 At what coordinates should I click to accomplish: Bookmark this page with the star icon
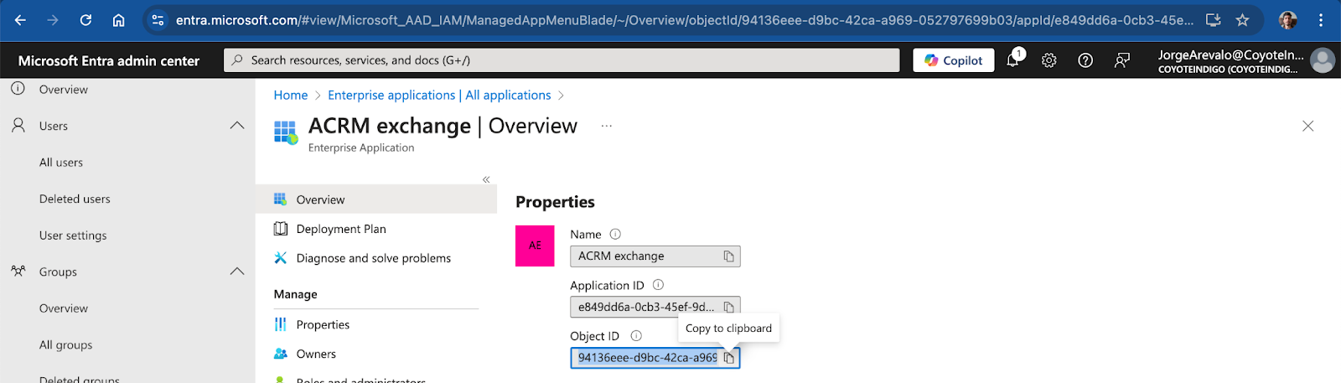(x=1242, y=20)
